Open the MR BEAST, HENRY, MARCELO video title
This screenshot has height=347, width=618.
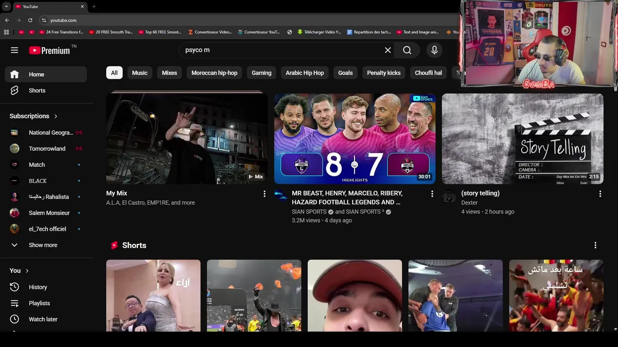(x=347, y=198)
